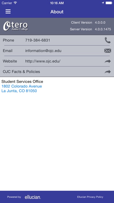Open 1802 Colorado Avenue address link
This screenshot has height=203, width=114.
point(22,86)
